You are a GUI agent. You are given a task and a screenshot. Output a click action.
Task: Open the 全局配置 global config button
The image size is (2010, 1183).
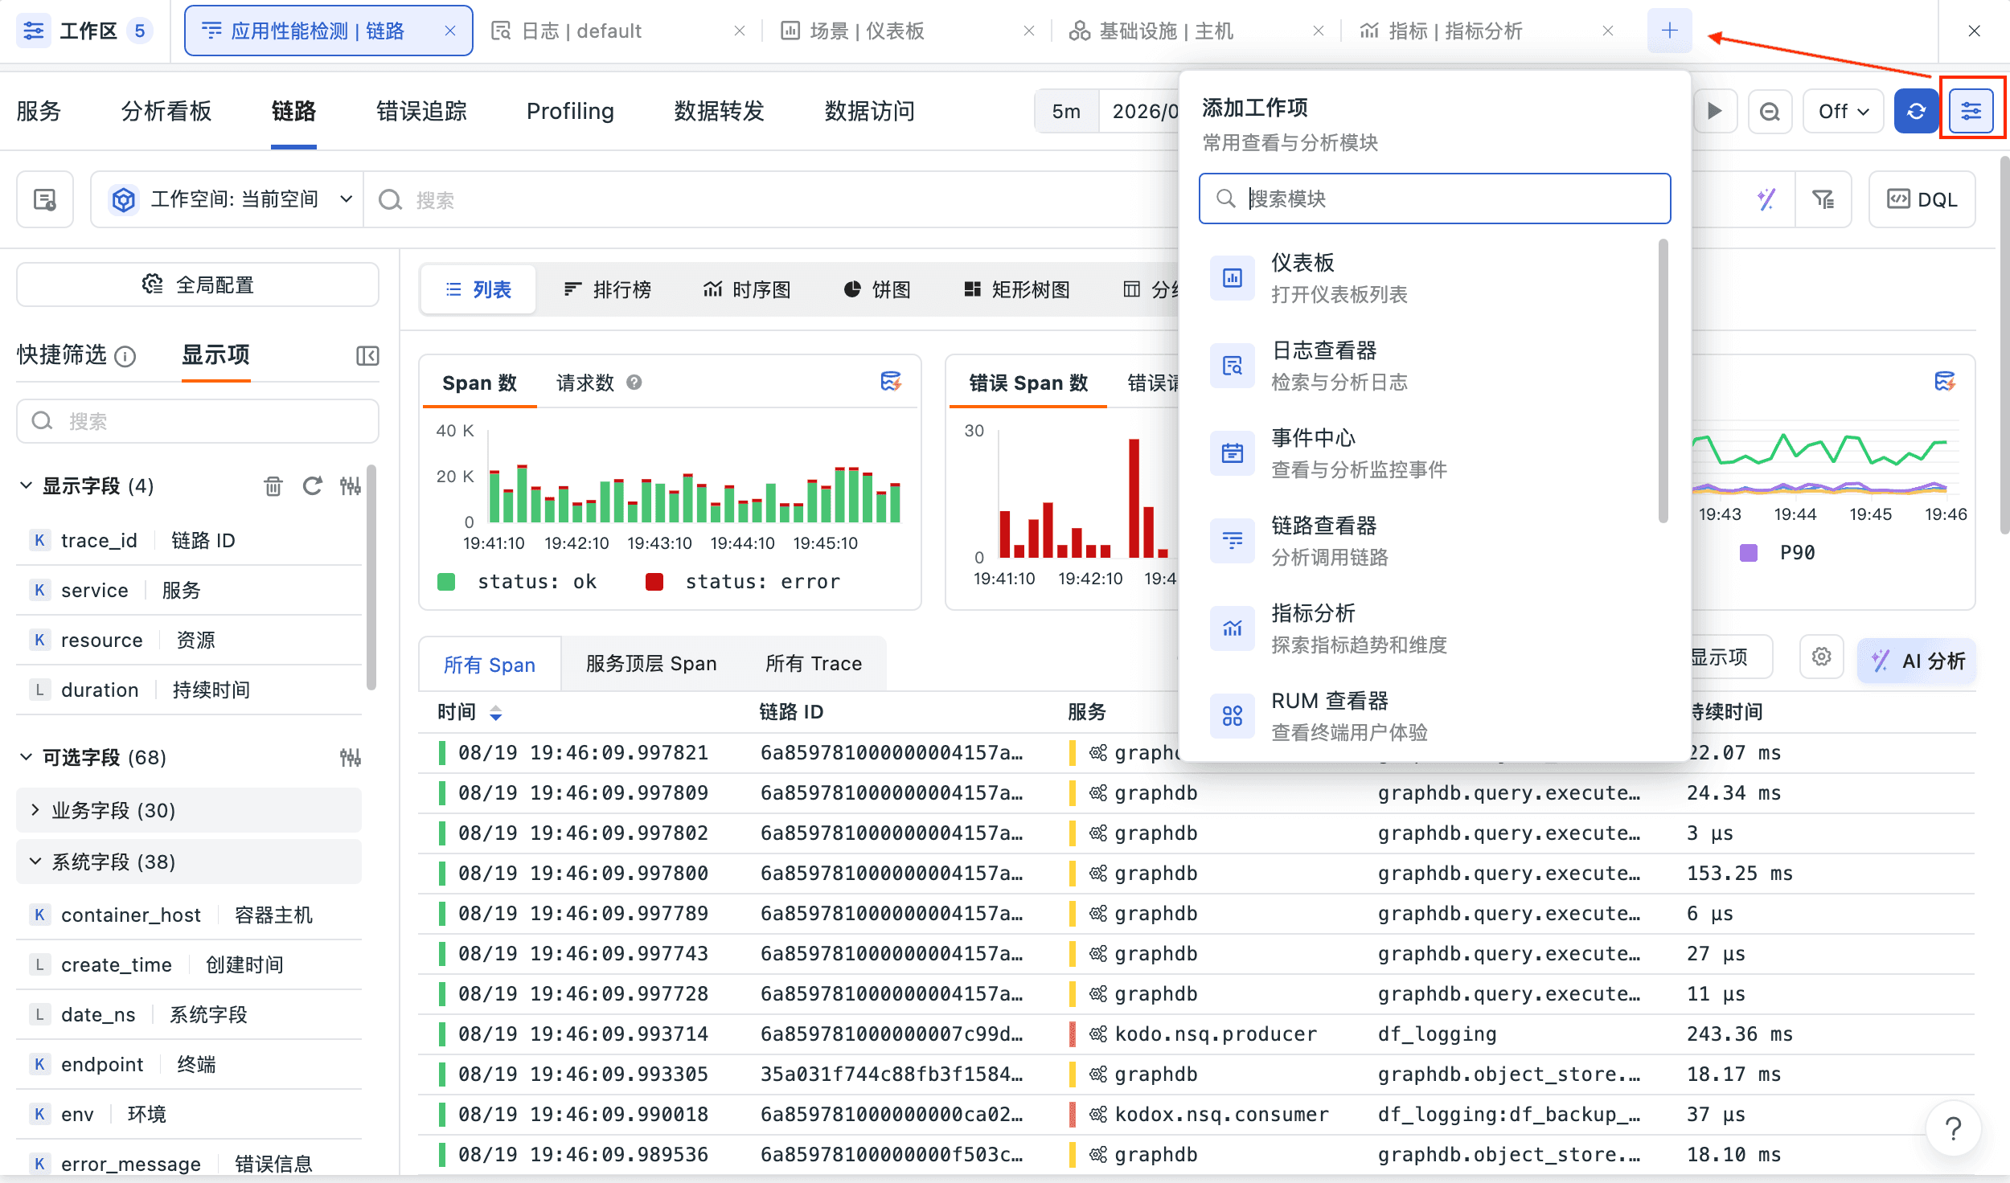(198, 284)
